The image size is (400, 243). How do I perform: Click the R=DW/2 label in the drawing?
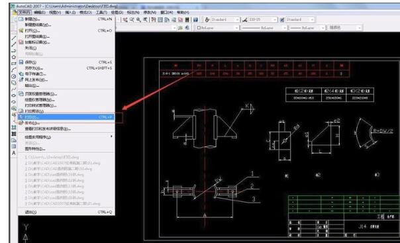[x=383, y=131]
